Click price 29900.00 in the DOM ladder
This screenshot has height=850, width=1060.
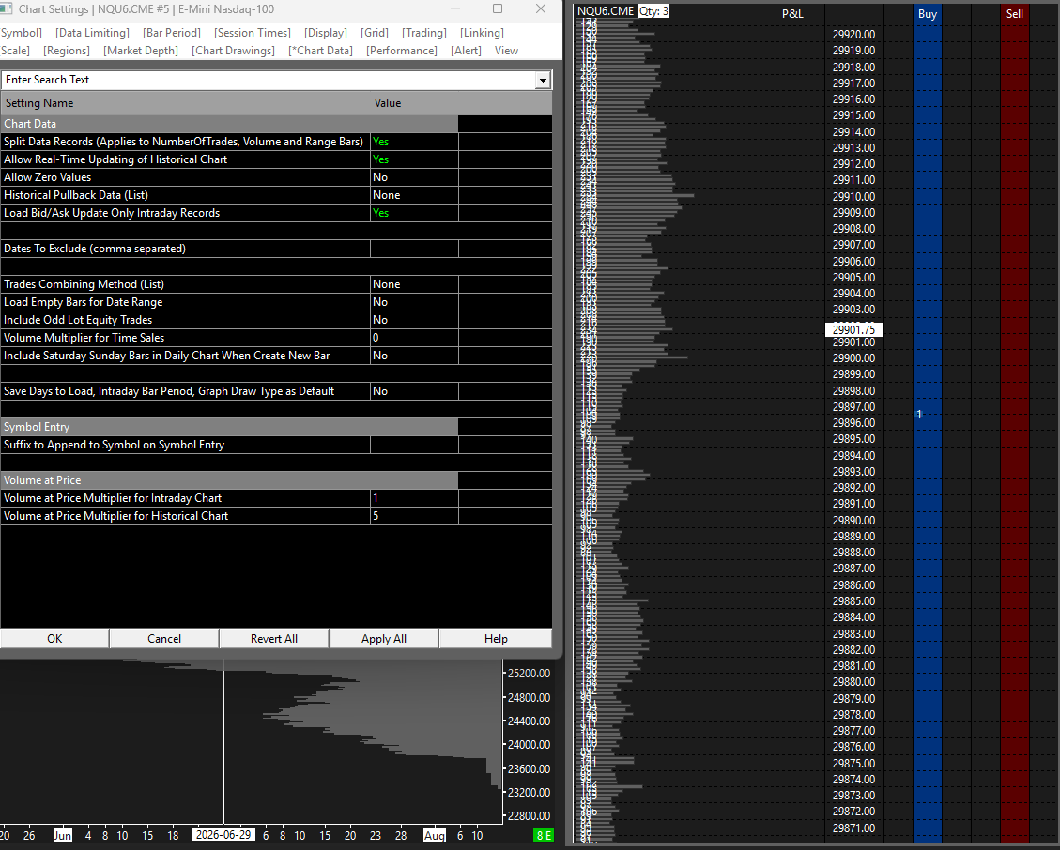(853, 358)
